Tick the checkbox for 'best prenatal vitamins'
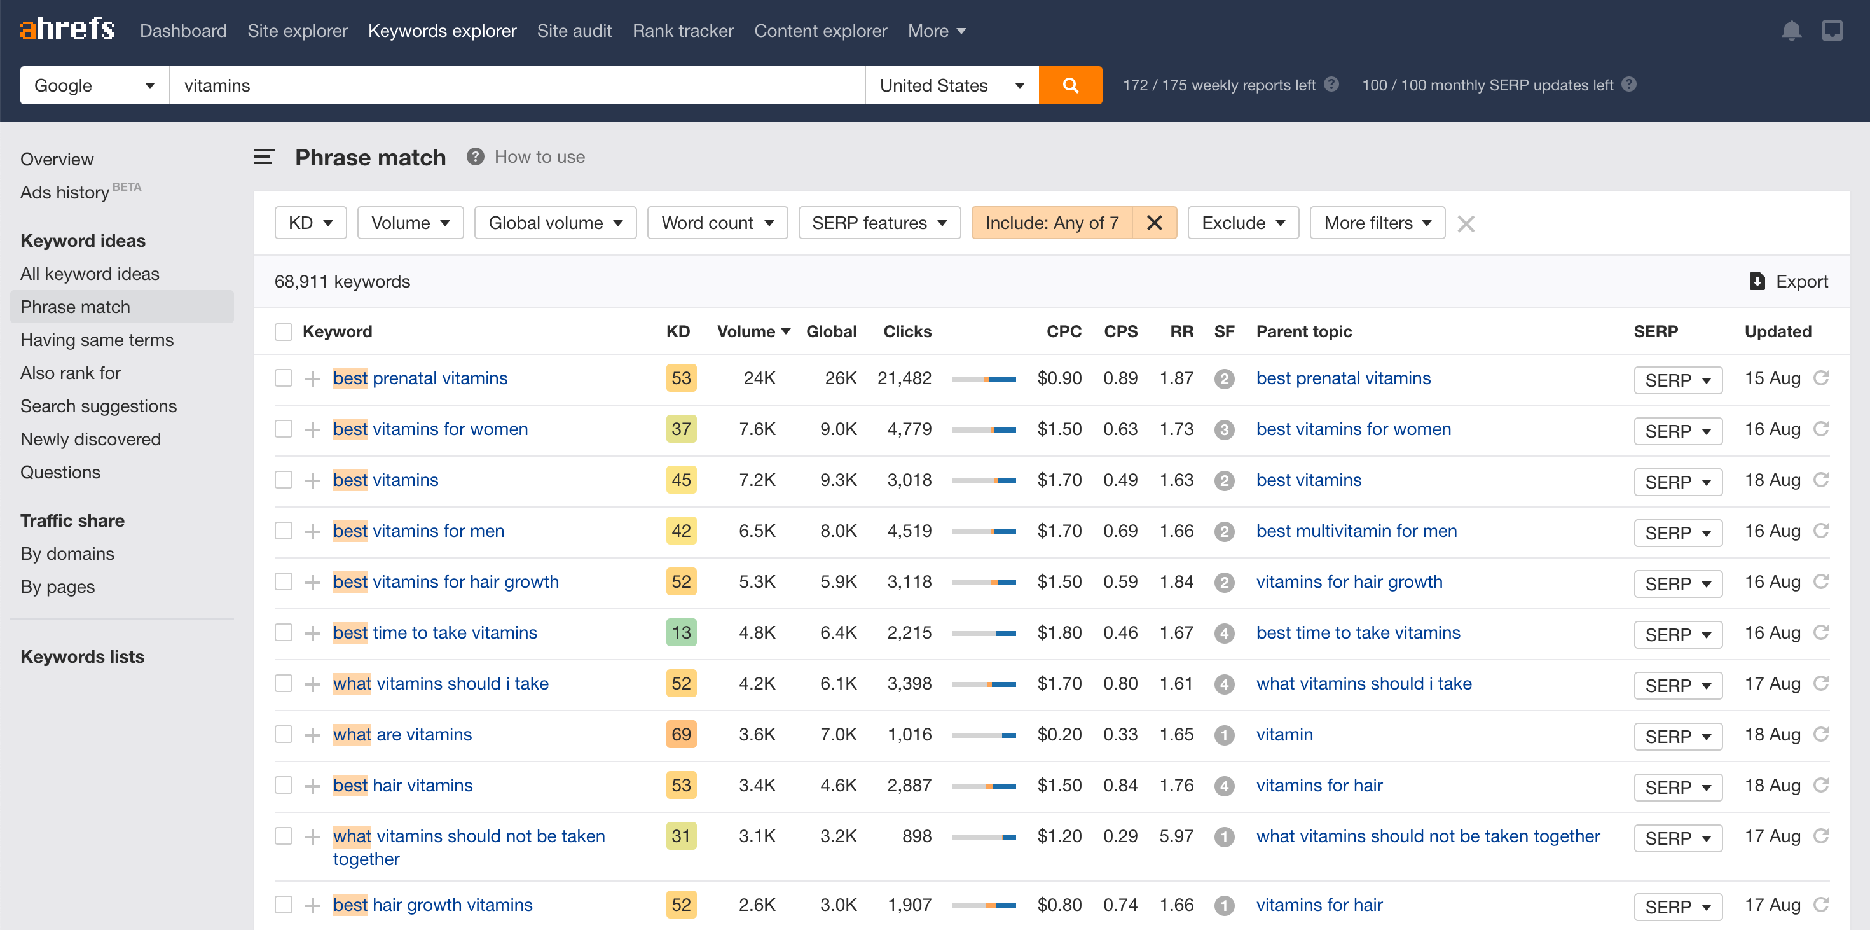Image resolution: width=1870 pixels, height=930 pixels. click(x=283, y=378)
